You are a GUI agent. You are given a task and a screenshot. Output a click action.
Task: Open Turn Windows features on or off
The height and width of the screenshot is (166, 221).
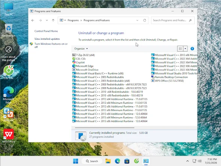51,45
